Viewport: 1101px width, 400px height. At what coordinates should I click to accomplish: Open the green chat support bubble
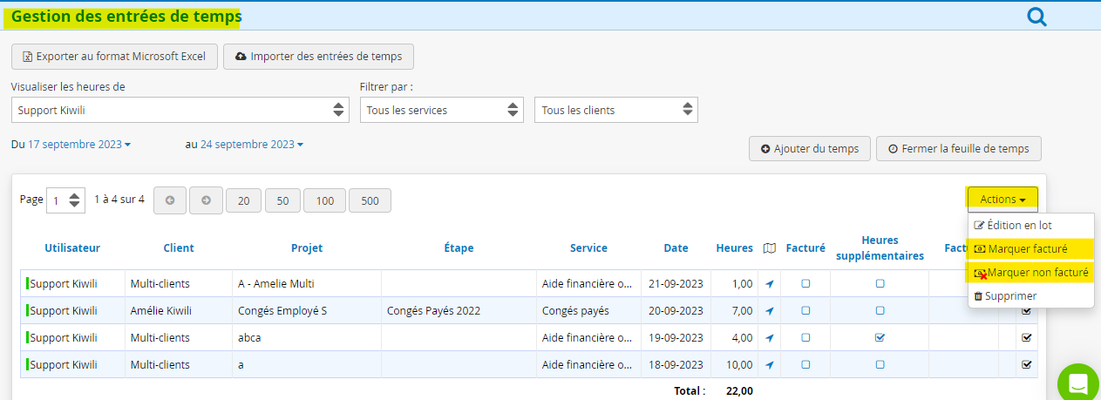pyautogui.click(x=1078, y=383)
